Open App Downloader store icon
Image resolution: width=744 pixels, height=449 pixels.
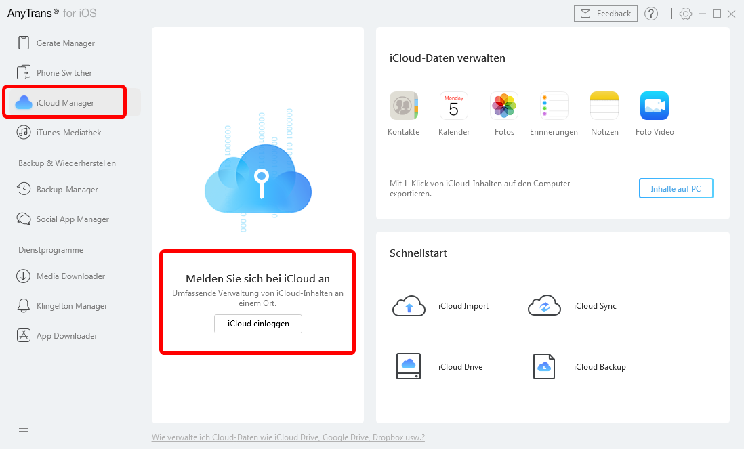23,335
